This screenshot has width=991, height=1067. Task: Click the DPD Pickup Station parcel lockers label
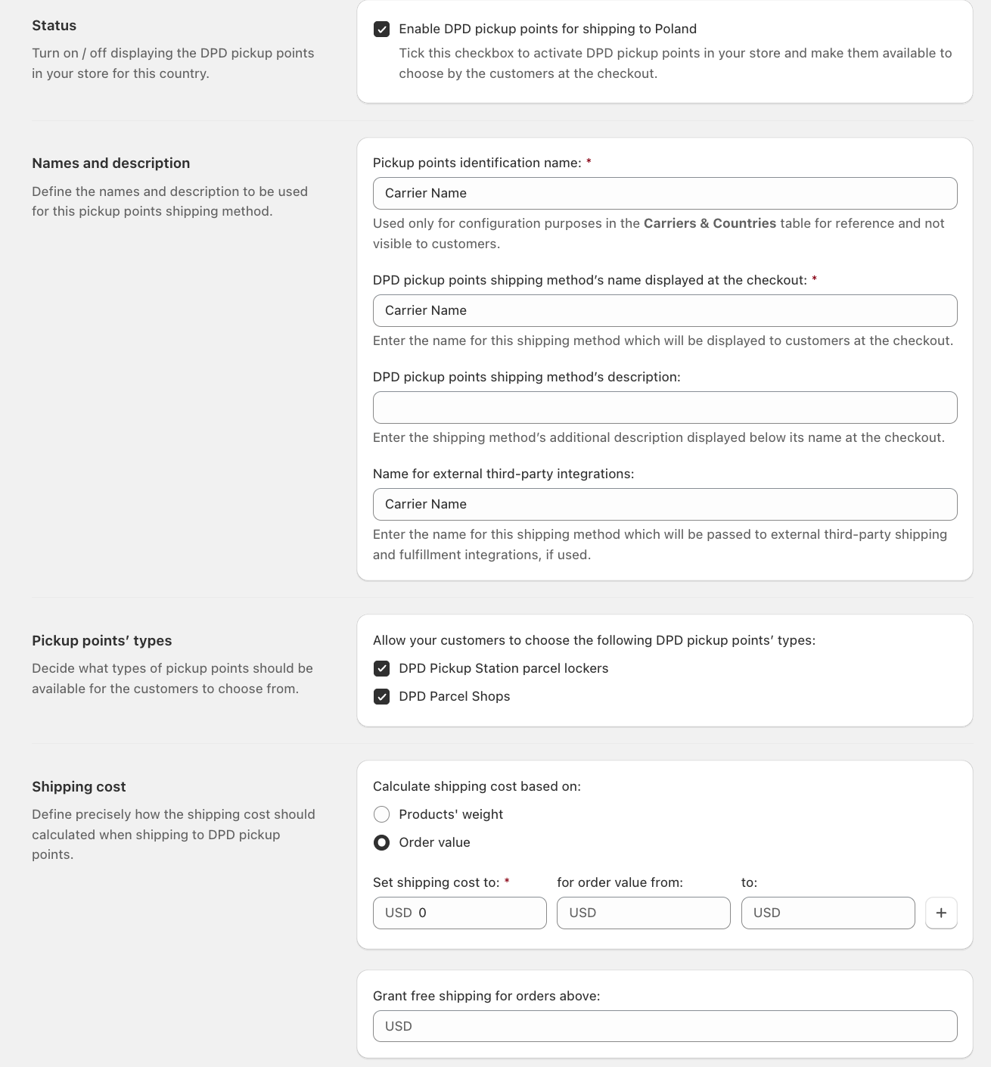point(503,669)
